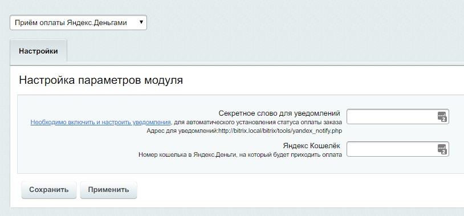
Task: Click the dropdown arrow of payment module selector
Action: [141, 22]
